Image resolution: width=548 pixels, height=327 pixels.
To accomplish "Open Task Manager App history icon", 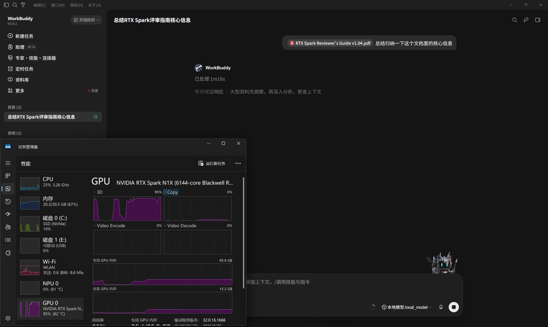I will (x=8, y=202).
